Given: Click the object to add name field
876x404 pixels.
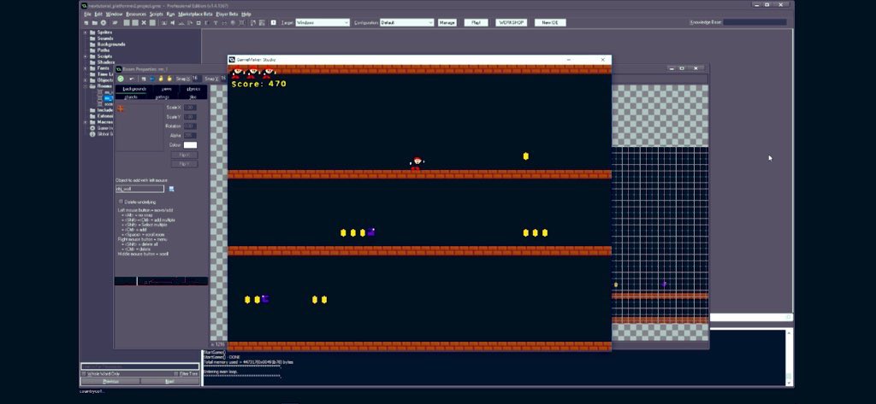Looking at the screenshot, I should (139, 189).
